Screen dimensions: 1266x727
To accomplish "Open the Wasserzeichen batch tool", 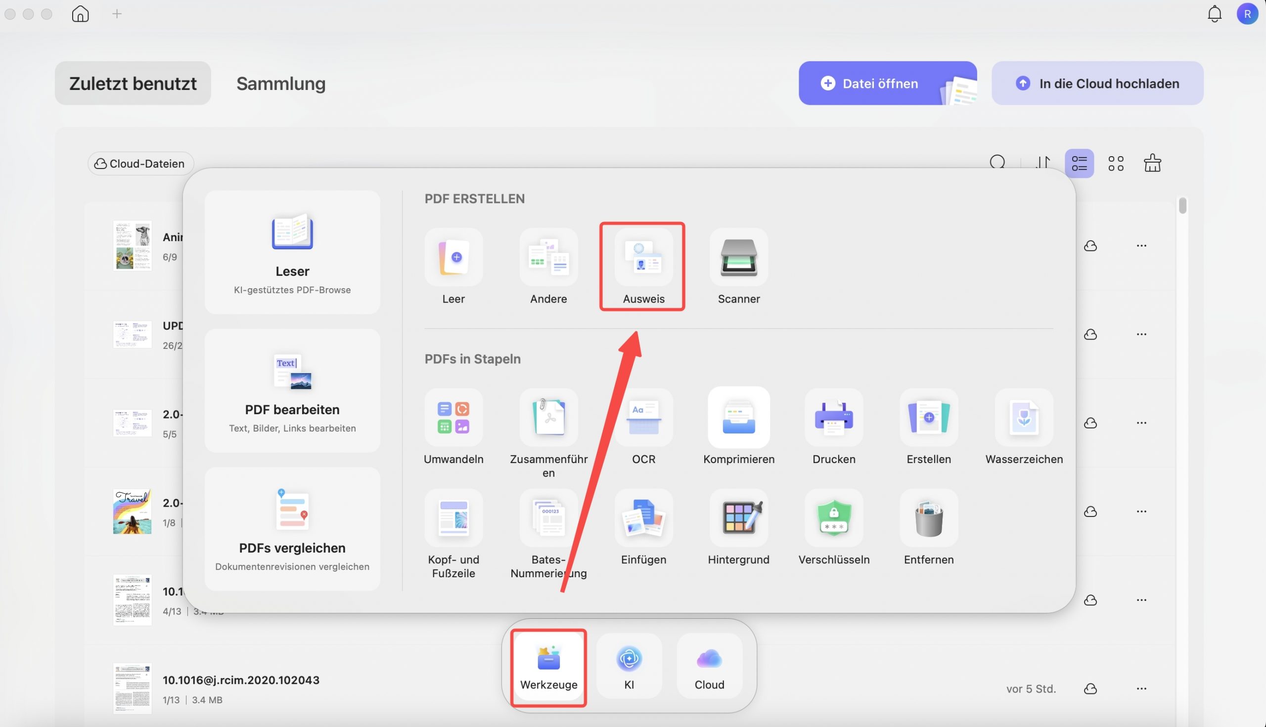I will (1024, 418).
